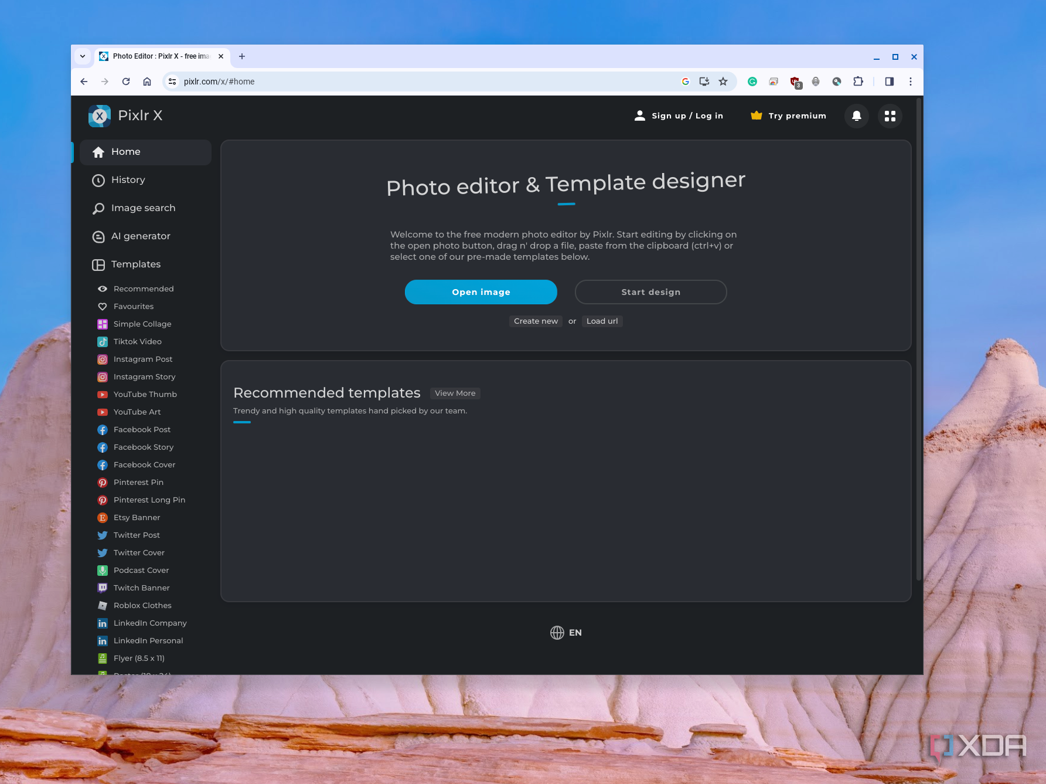Select Recommended templates category
Image resolution: width=1046 pixels, height=784 pixels.
(x=135, y=289)
